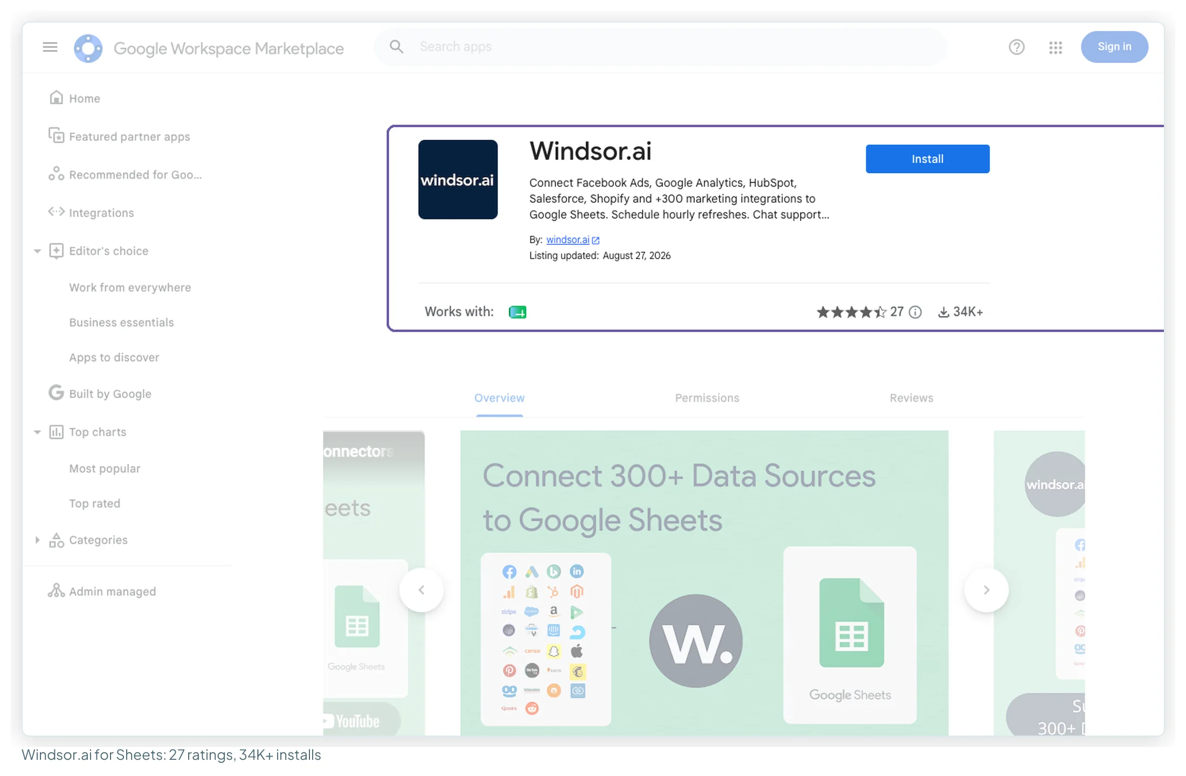
Task: Click the Google Sheets works-with icon
Action: click(518, 312)
